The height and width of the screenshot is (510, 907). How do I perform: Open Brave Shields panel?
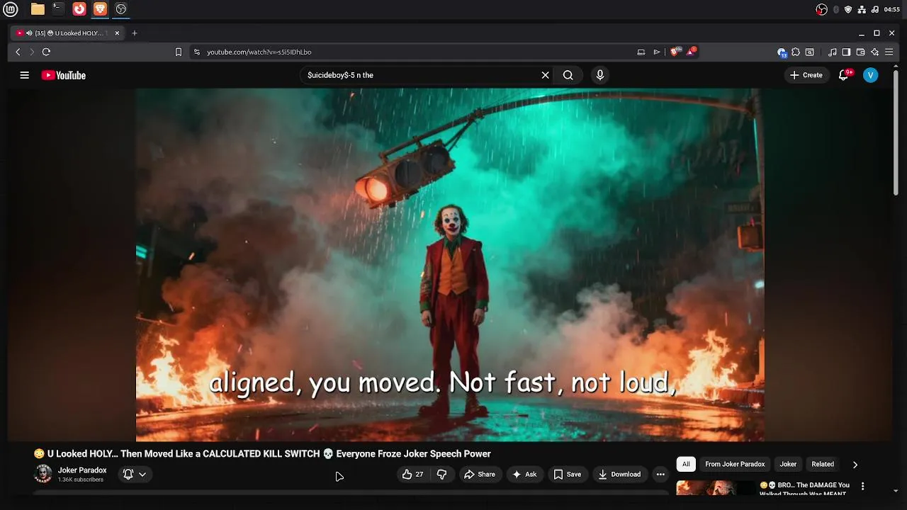675,52
